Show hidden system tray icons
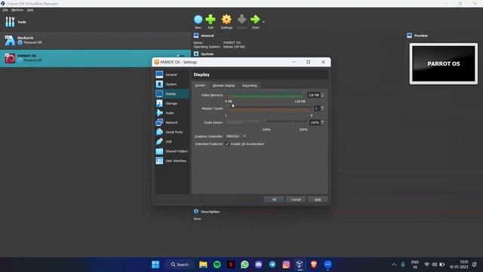 (x=394, y=264)
